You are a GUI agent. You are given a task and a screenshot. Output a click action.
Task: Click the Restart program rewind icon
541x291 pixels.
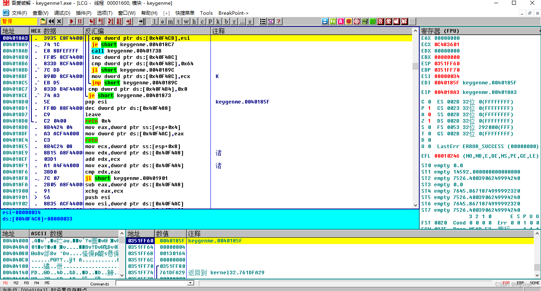[x=51, y=21]
